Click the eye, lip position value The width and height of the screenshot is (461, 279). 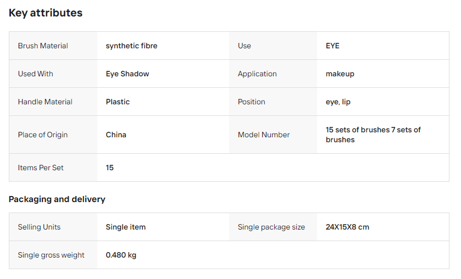click(338, 102)
